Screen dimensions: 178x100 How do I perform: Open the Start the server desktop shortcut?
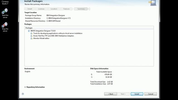5,13
